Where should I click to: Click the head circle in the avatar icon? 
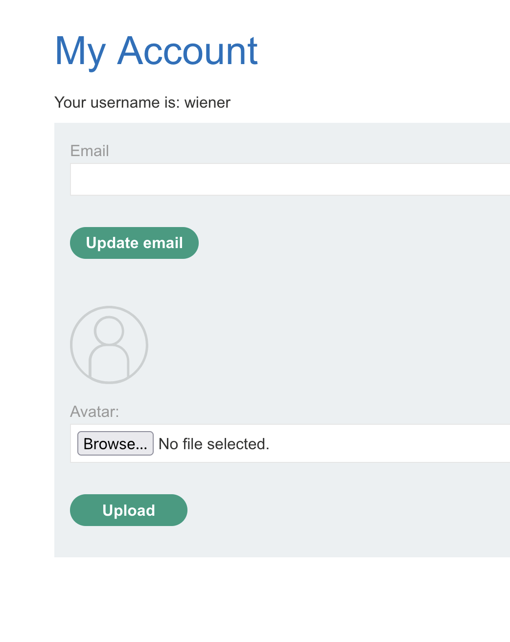pyautogui.click(x=109, y=330)
